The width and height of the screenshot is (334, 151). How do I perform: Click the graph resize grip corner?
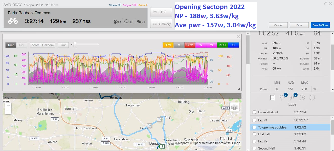point(239,89)
